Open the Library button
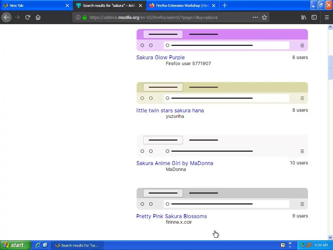 click(x=304, y=17)
